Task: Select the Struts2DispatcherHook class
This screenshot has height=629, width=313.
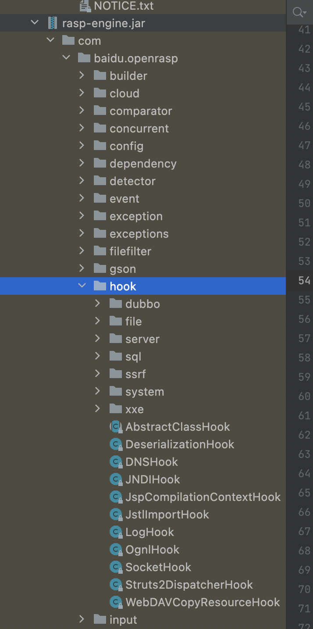Action: coord(189,585)
